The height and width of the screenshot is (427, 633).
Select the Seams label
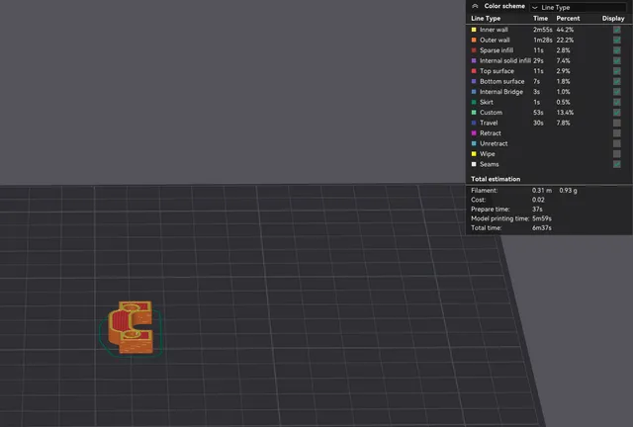489,164
